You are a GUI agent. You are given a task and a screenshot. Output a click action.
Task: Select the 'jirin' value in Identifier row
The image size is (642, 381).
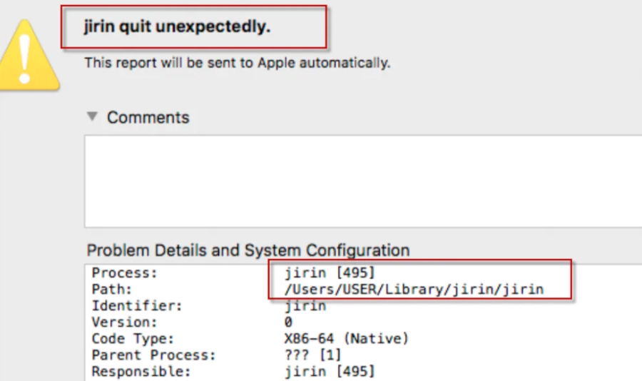tap(305, 306)
